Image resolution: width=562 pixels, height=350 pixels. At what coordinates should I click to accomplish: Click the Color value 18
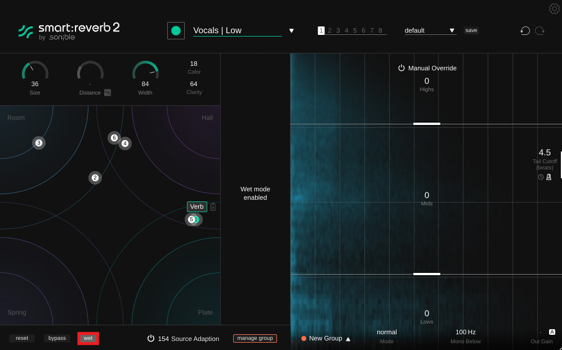coord(194,64)
